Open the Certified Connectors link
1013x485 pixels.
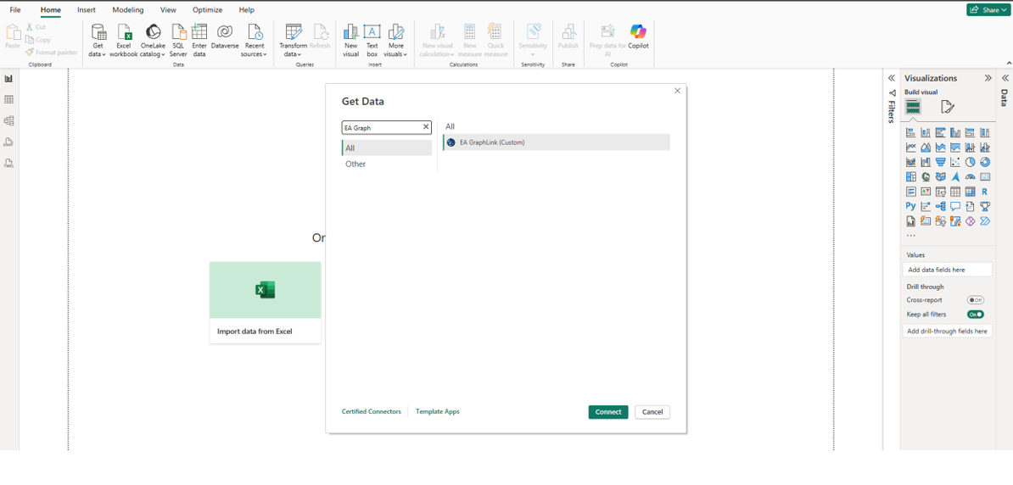click(x=371, y=412)
